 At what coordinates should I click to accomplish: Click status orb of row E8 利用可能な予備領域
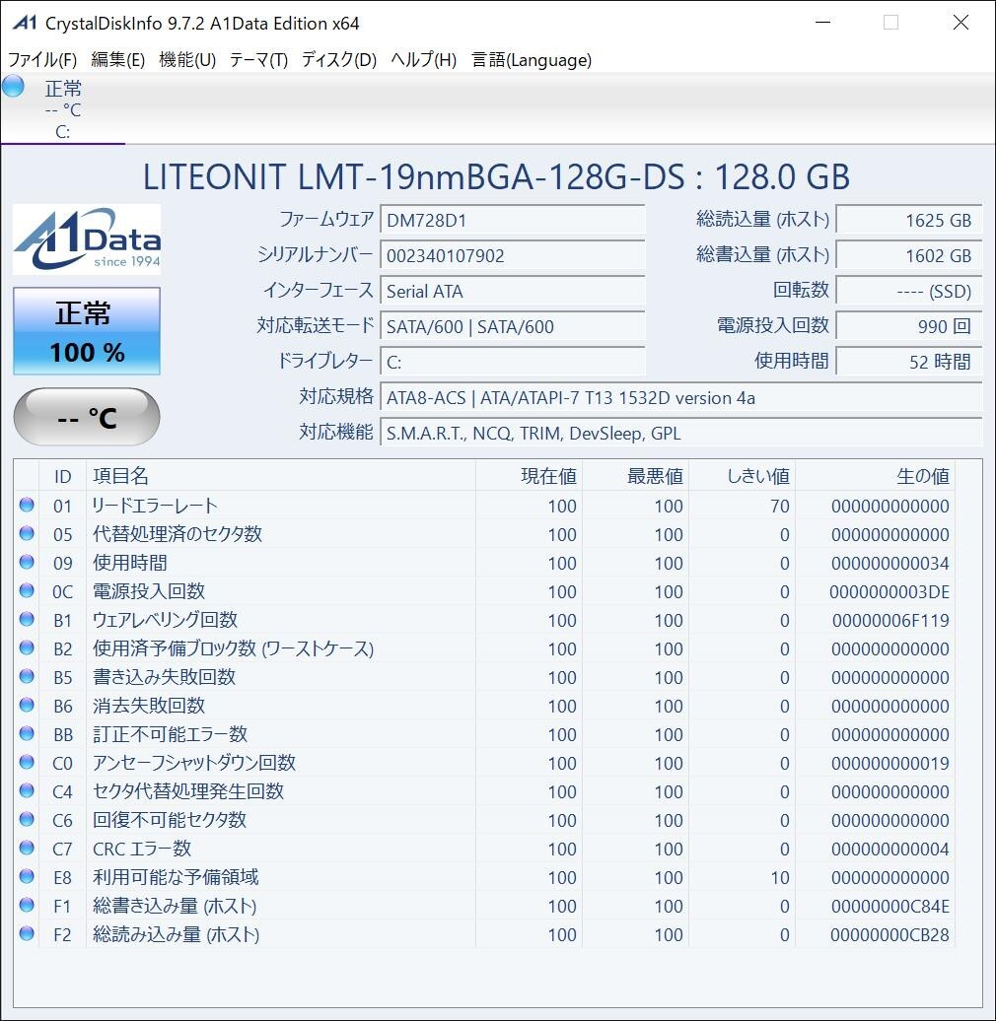tap(27, 876)
